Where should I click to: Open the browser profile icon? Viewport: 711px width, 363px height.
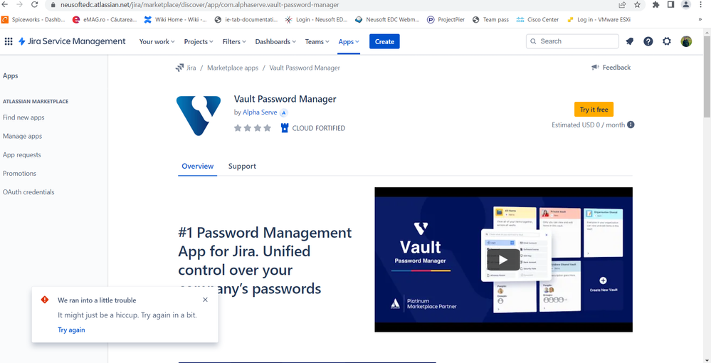(686, 4)
